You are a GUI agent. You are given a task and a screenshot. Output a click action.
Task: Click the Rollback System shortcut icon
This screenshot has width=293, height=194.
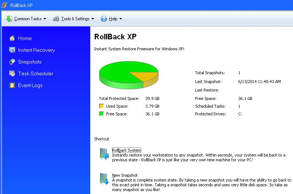pos(104,154)
